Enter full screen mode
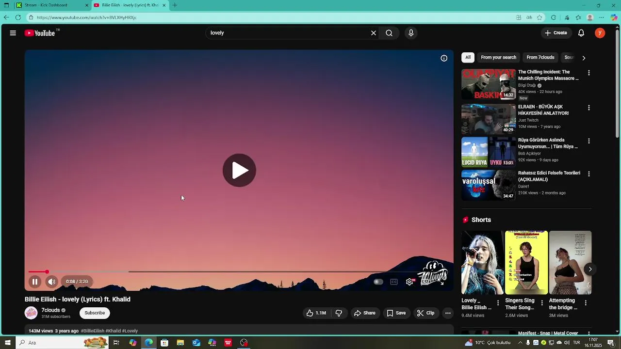621x349 pixels. pyautogui.click(x=441, y=282)
